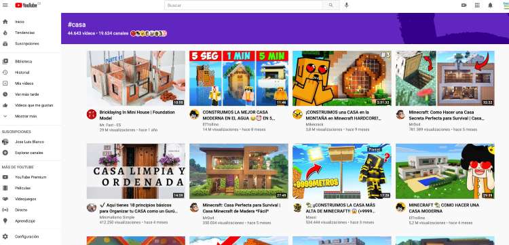
Task: Open Bricklaying in Mini House video title
Action: pyautogui.click(x=137, y=115)
